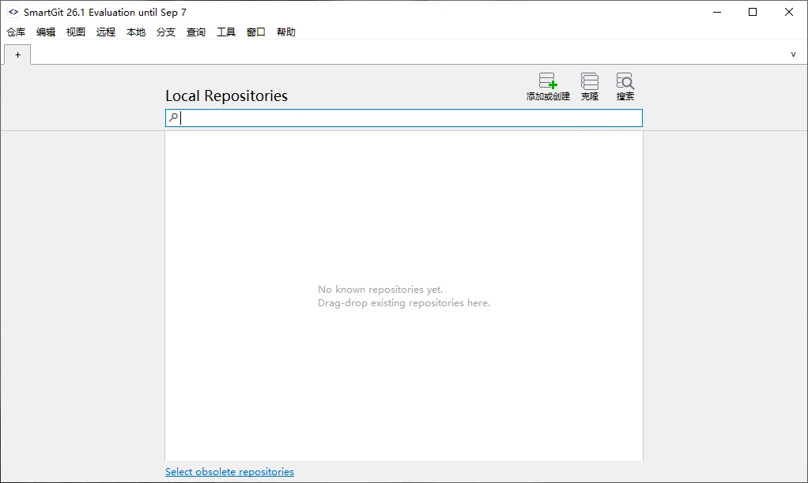
Task: Open the 窗口 menu
Action: pos(256,32)
